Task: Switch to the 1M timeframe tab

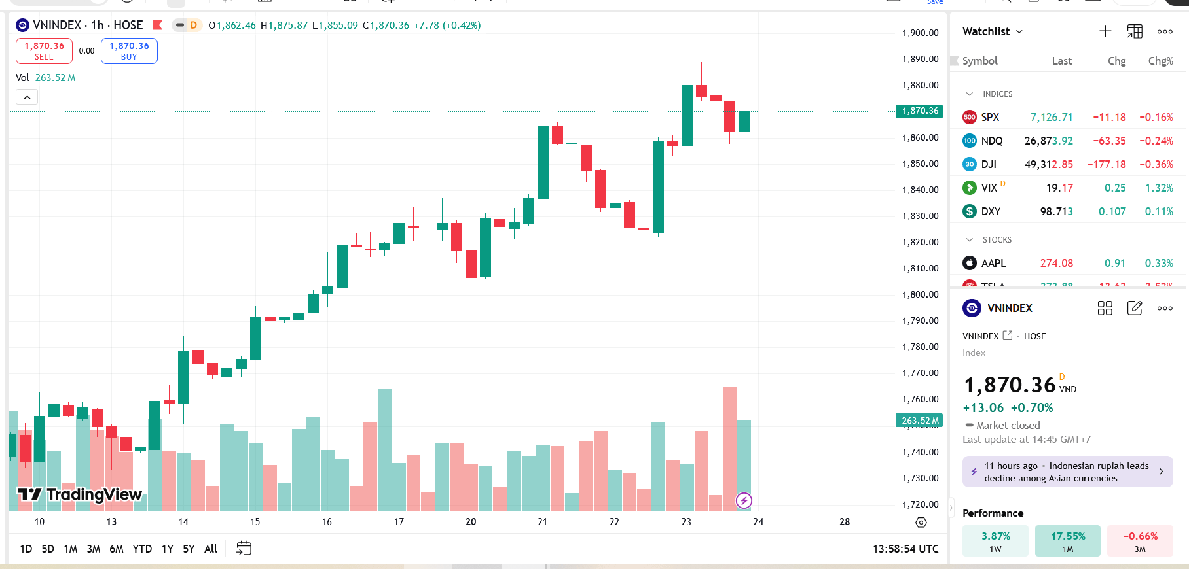Action: click(x=71, y=549)
